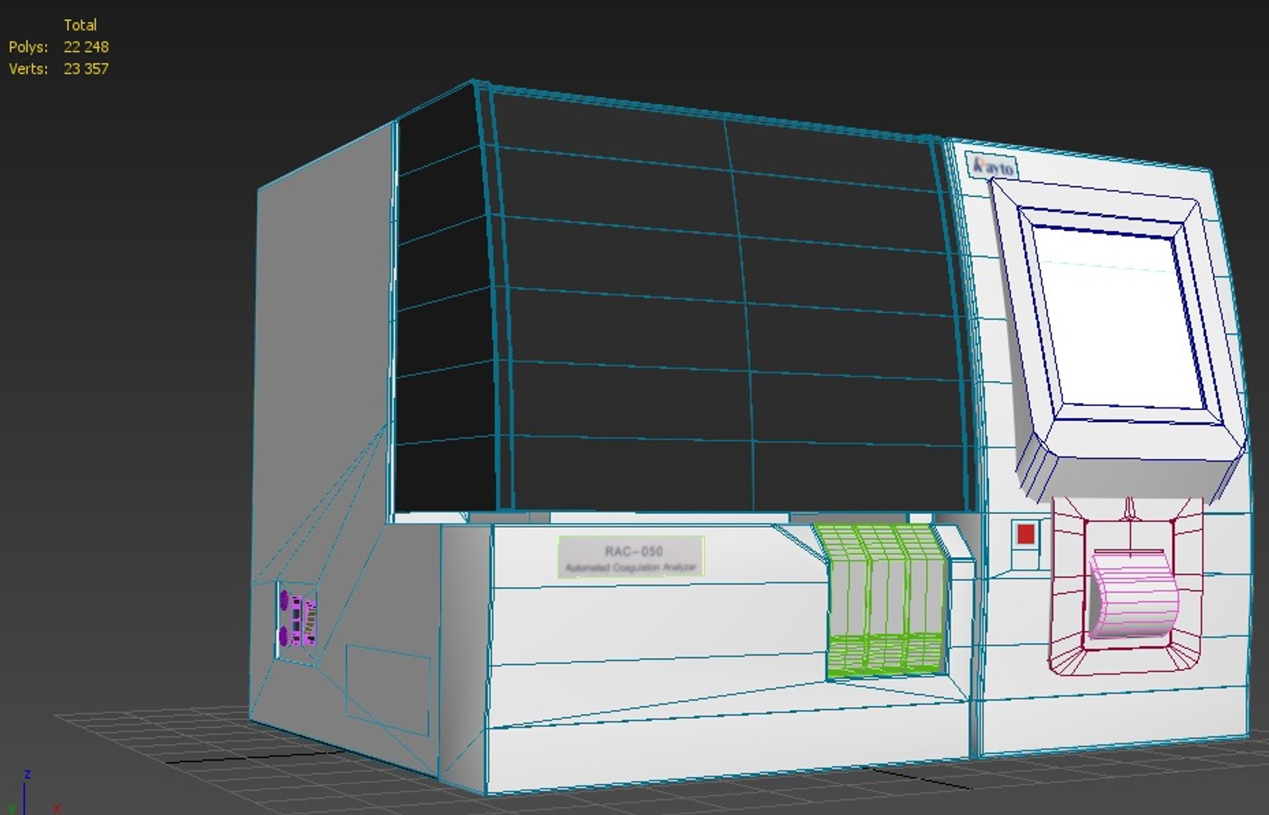
Task: Select the purple connector ports on side panel
Action: (x=298, y=620)
